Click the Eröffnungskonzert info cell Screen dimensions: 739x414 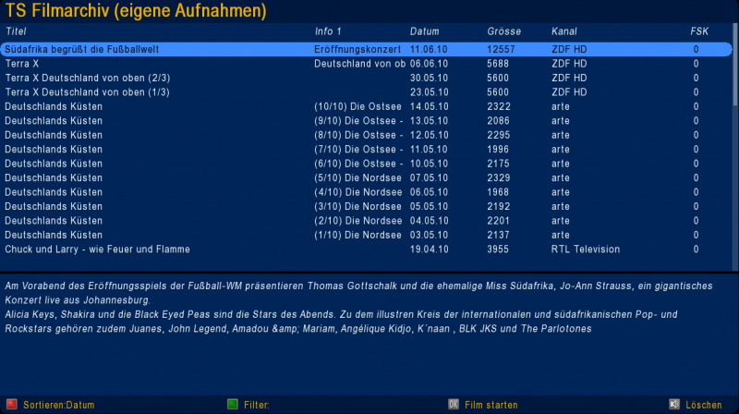pyautogui.click(x=357, y=50)
